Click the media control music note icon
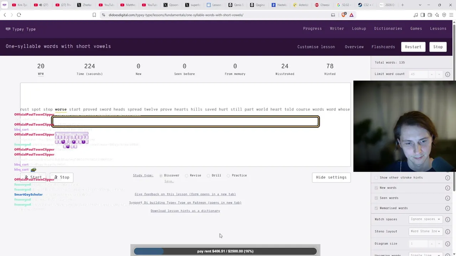The width and height of the screenshot is (456, 256). 415,15
